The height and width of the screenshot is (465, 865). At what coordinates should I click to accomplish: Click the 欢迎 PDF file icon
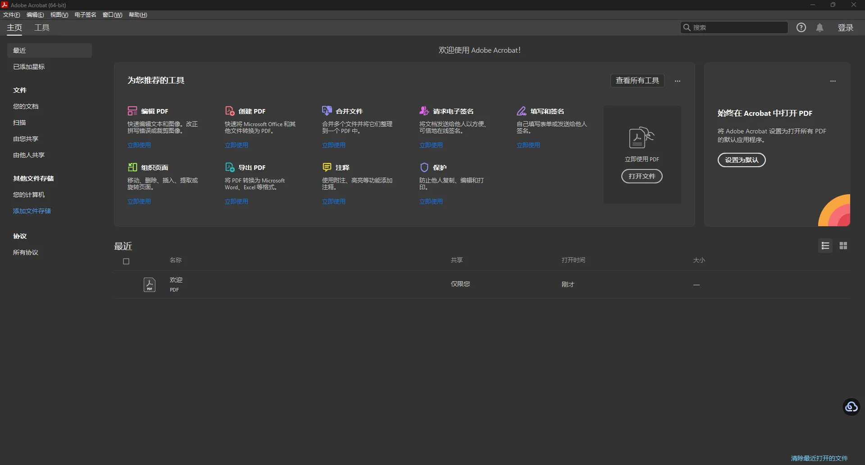pyautogui.click(x=150, y=285)
